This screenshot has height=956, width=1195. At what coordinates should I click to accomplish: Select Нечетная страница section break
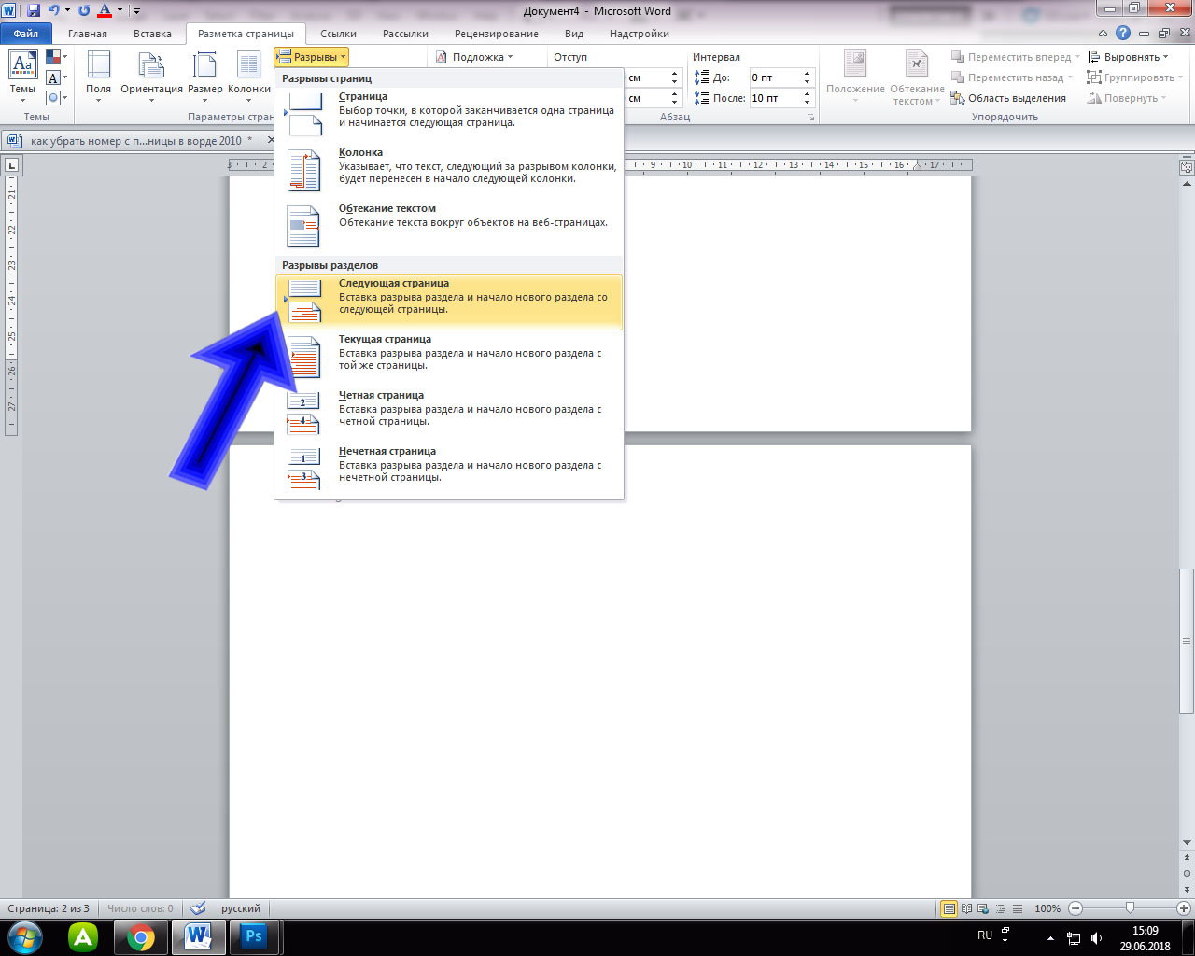coord(449,470)
